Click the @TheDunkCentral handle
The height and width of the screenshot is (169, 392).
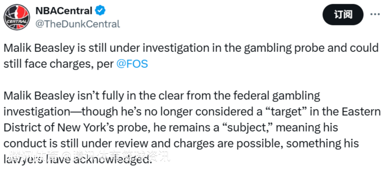78,24
